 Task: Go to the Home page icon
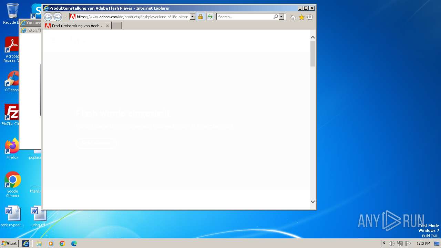point(293,17)
